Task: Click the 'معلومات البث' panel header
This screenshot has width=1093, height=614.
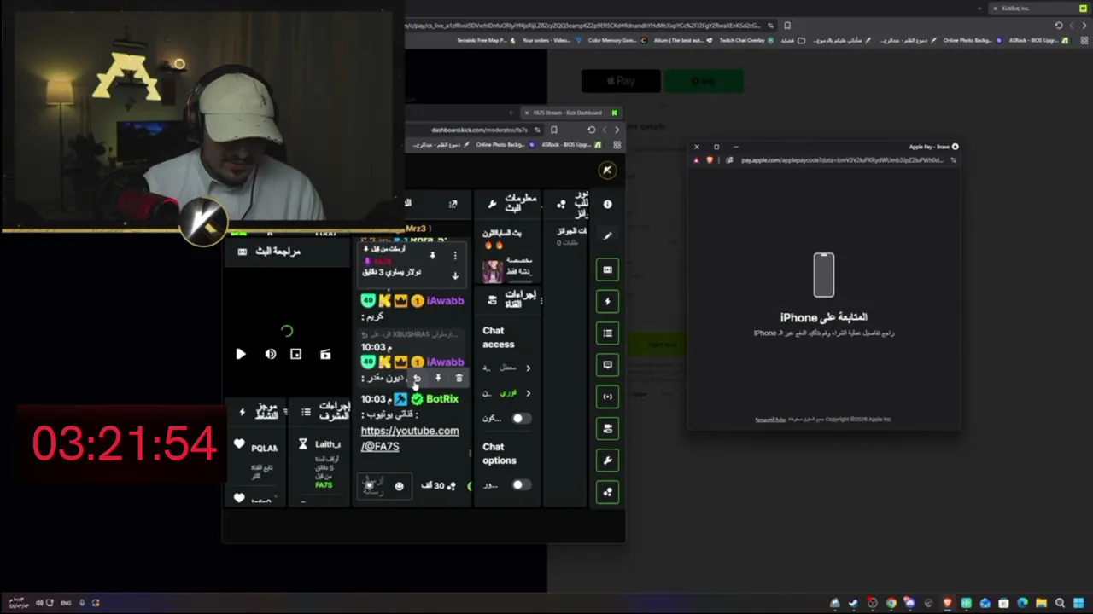Action: [512, 204]
